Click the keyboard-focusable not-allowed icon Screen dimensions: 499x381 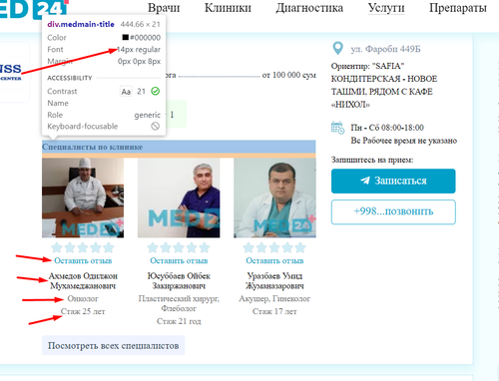(x=155, y=126)
